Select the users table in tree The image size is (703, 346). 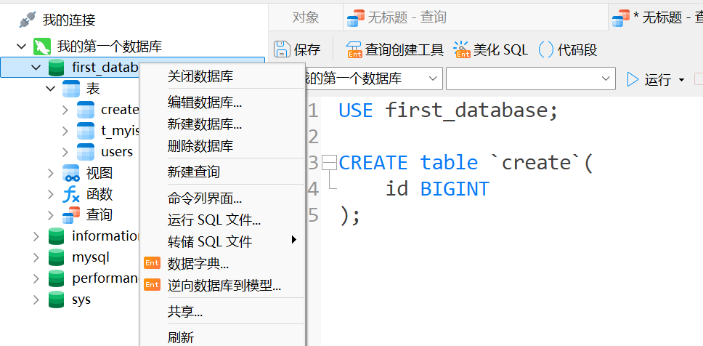click(x=116, y=152)
